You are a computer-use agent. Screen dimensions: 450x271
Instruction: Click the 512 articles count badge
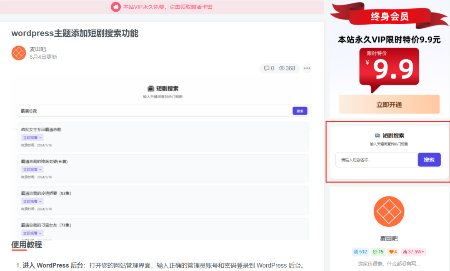click(x=360, y=252)
